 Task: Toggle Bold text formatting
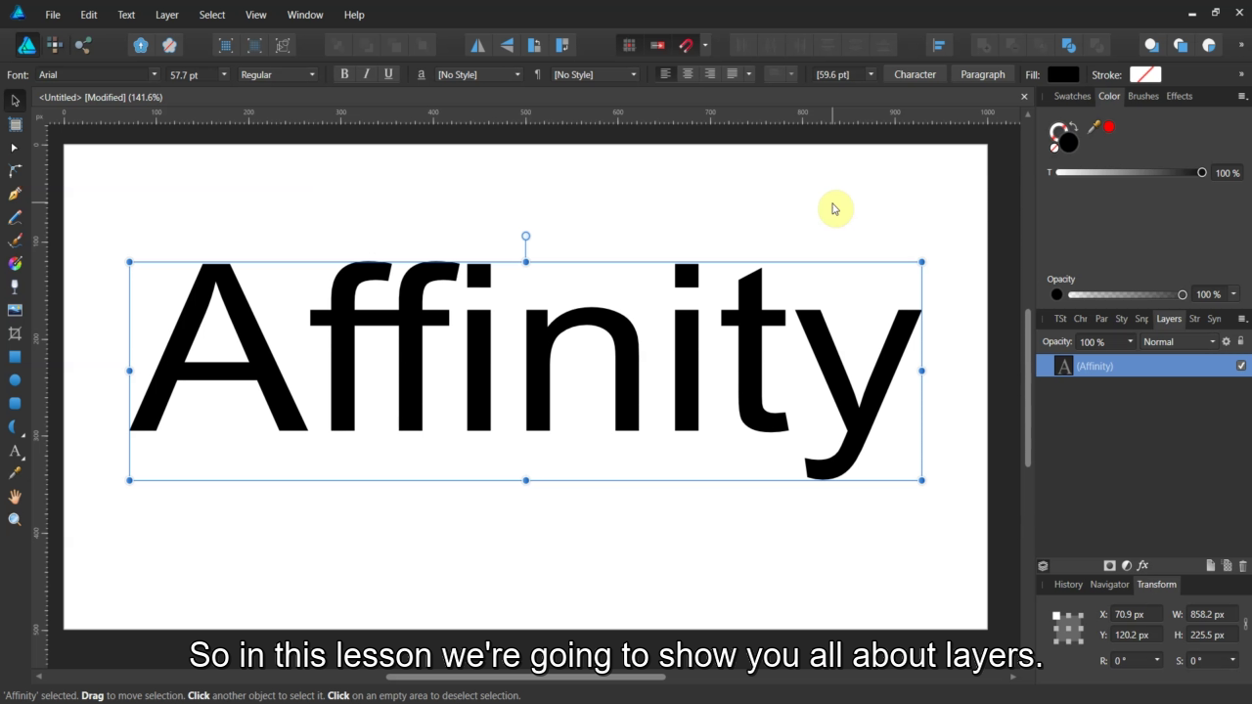tap(344, 74)
